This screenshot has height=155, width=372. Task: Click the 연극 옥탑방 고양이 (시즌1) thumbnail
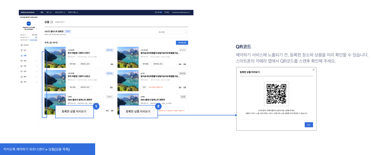55,57
